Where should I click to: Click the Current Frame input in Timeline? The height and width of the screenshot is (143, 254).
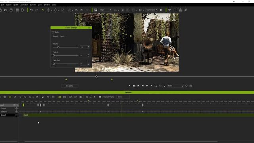(123, 97)
